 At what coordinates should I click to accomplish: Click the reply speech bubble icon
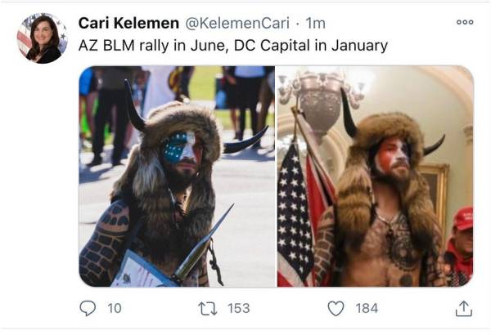point(88,308)
